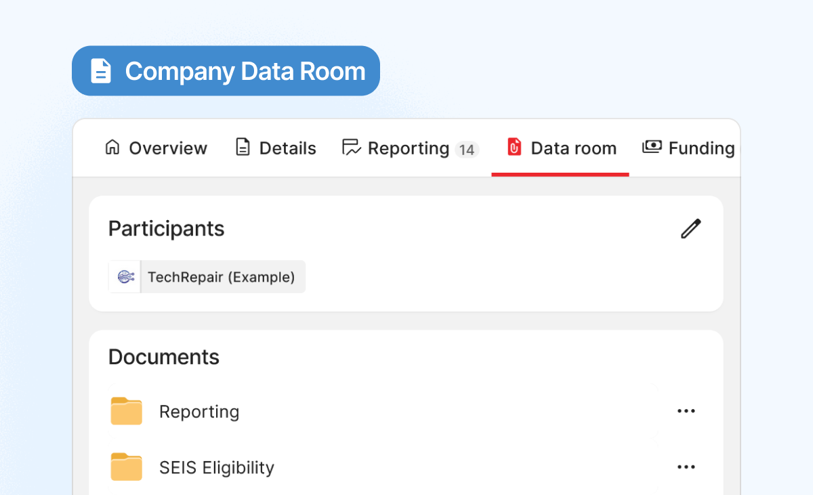813x495 pixels.
Task: Open the SEIS Eligibility folder label
Action: tap(217, 467)
